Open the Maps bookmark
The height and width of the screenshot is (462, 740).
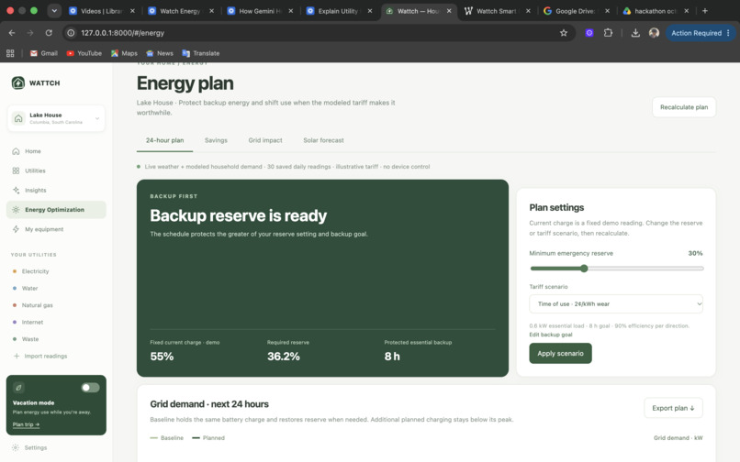tap(124, 53)
